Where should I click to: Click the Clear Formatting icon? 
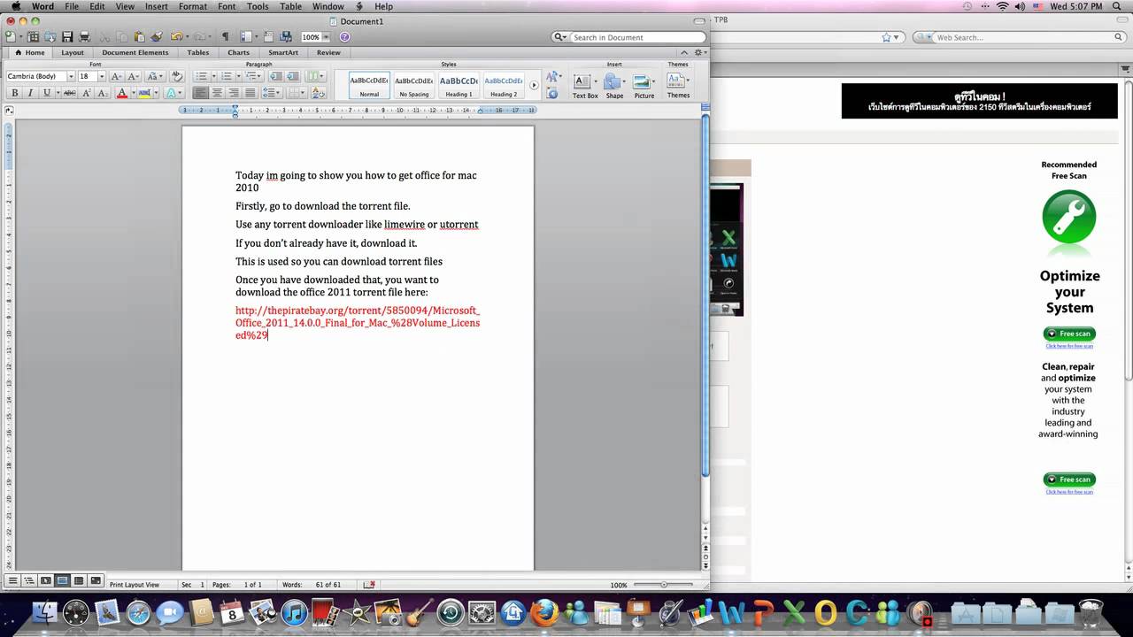[176, 77]
